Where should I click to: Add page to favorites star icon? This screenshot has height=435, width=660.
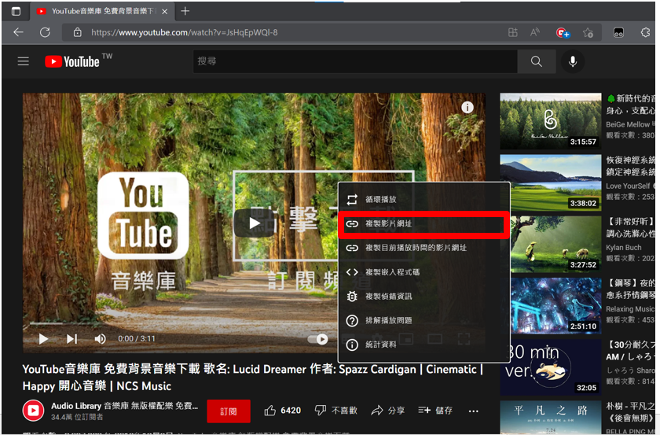tap(588, 32)
